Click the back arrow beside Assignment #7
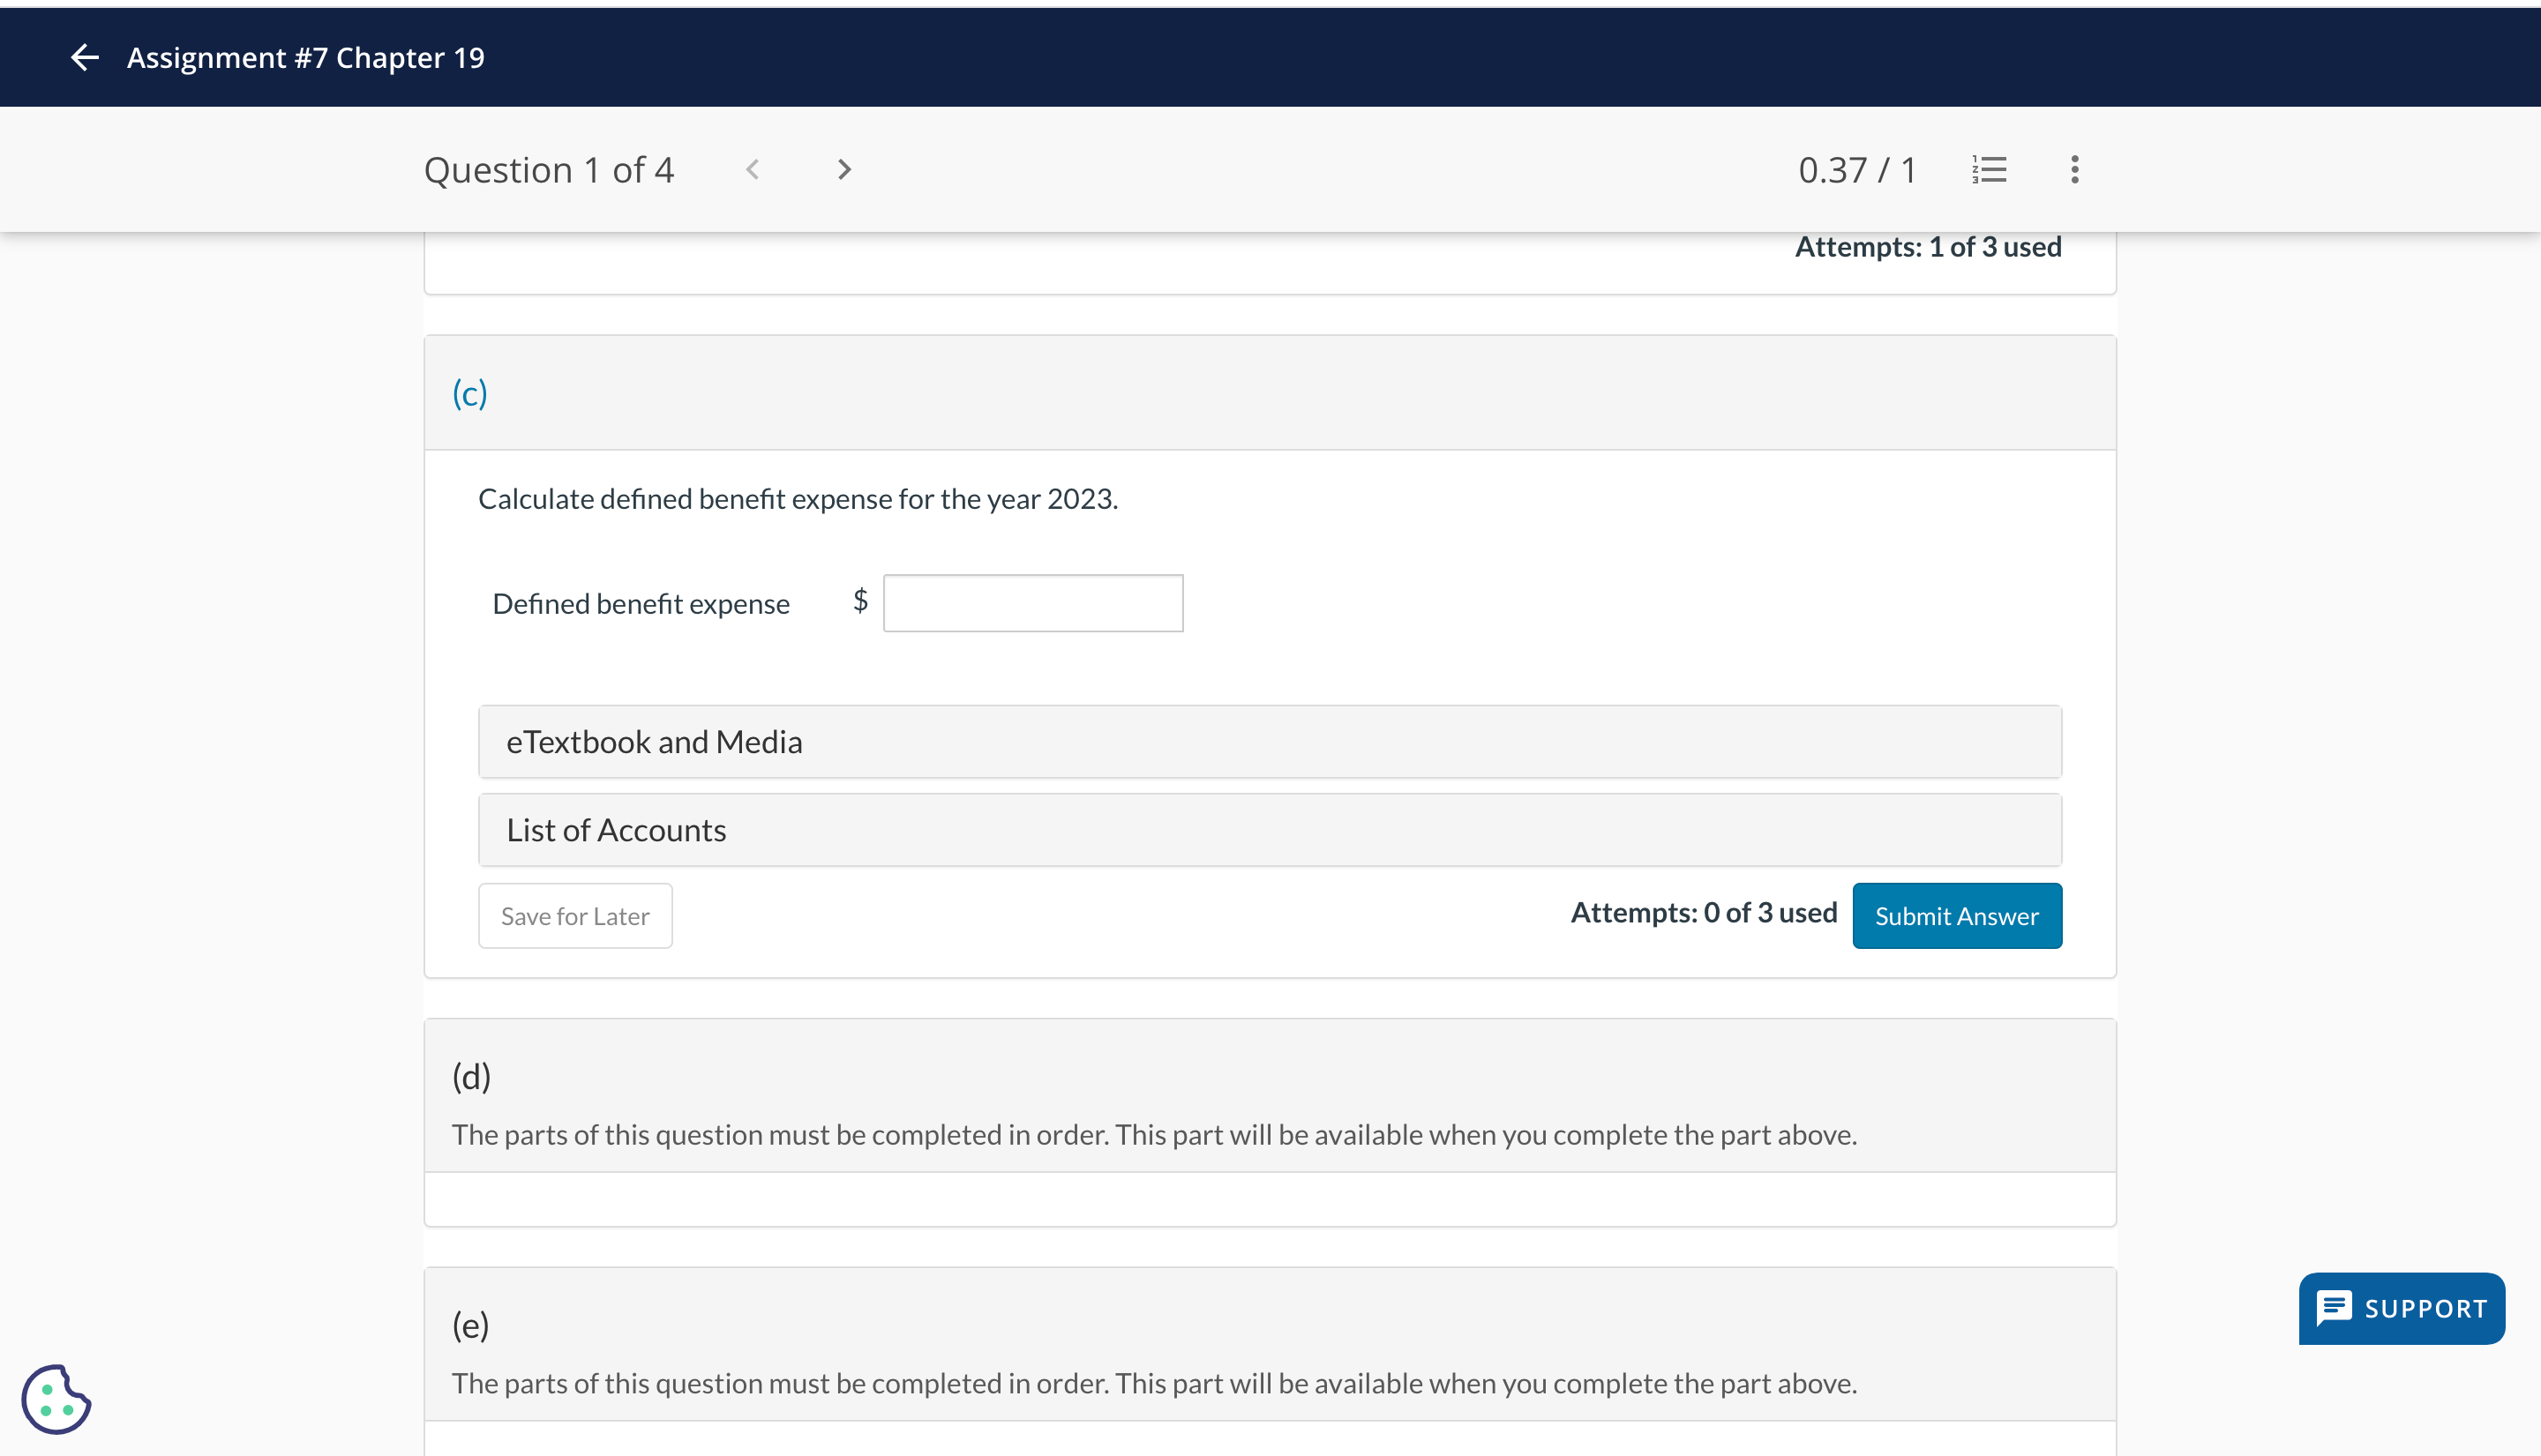2541x1456 pixels. [85, 57]
